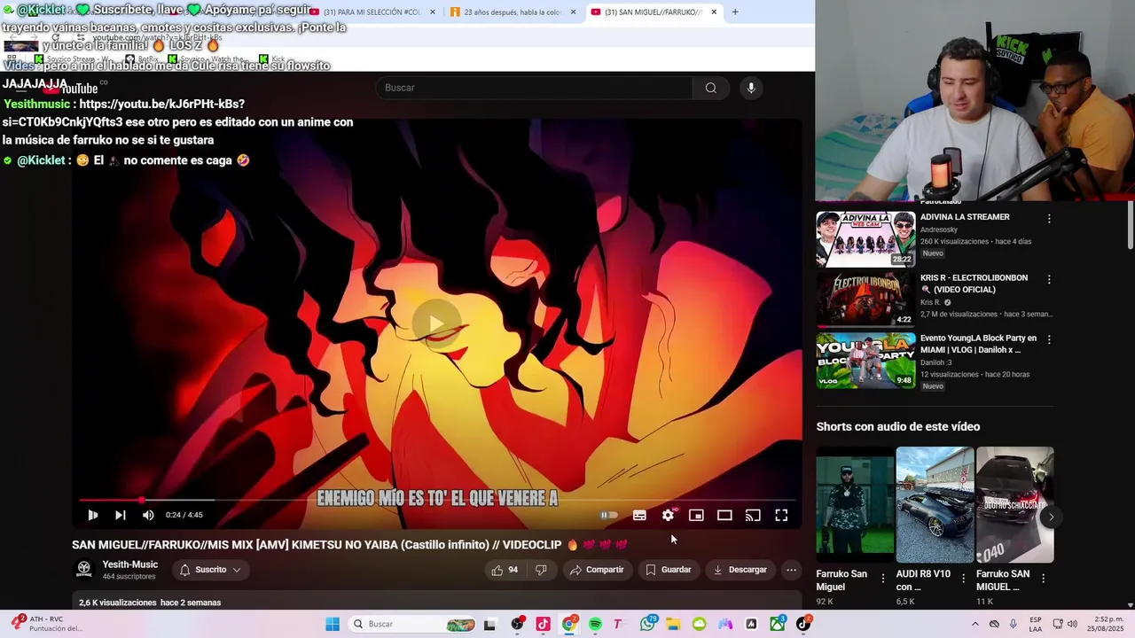Open options for AUDI R8 V10 short
The height and width of the screenshot is (638, 1135).
point(963,578)
